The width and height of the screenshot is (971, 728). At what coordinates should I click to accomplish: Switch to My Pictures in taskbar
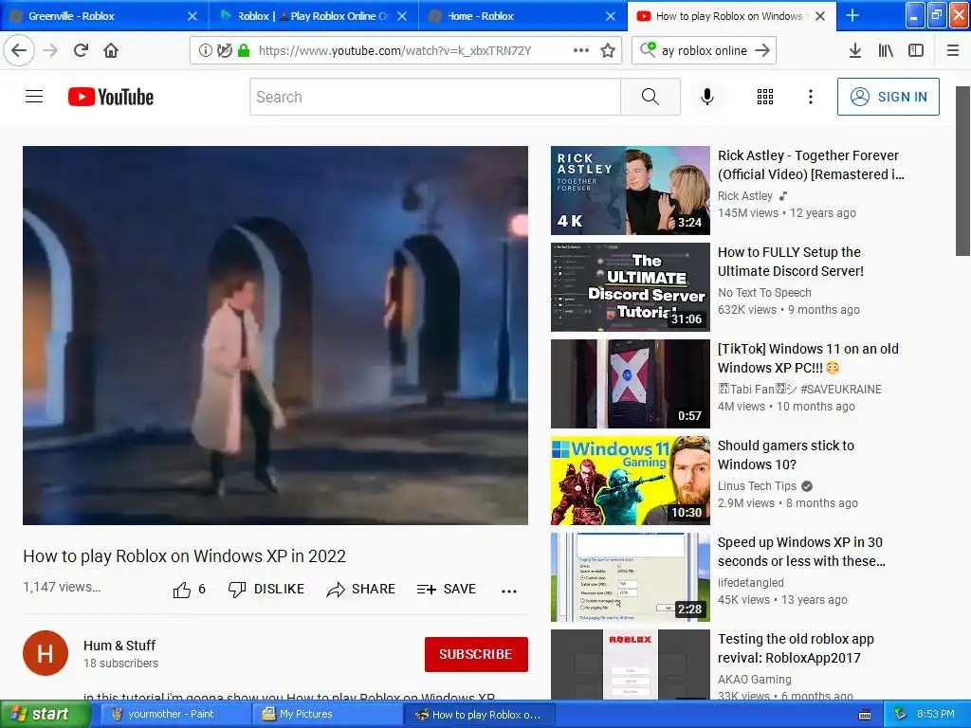[328, 715]
